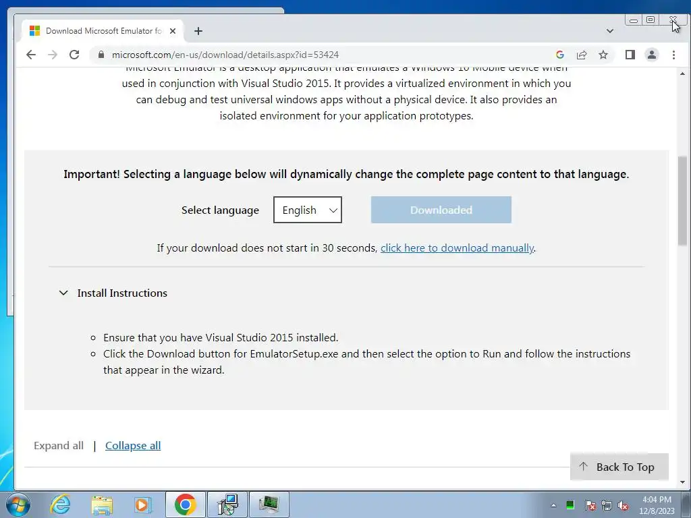This screenshot has height=518, width=691.
Task: Go back to the previous page
Action: [x=31, y=55]
